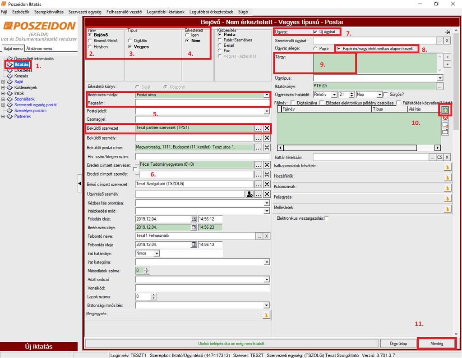Viewport: 462px width, 358px height.
Task: Expand Kulcsszavak arrow icon
Action: (x=448, y=188)
